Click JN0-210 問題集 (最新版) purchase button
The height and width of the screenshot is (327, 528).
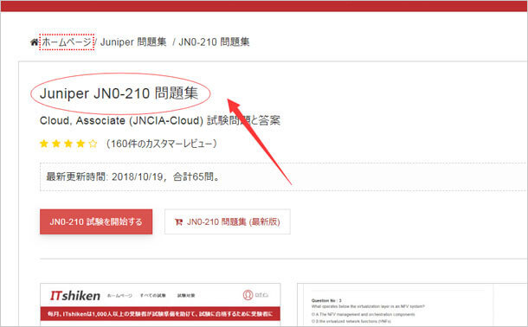point(228,221)
